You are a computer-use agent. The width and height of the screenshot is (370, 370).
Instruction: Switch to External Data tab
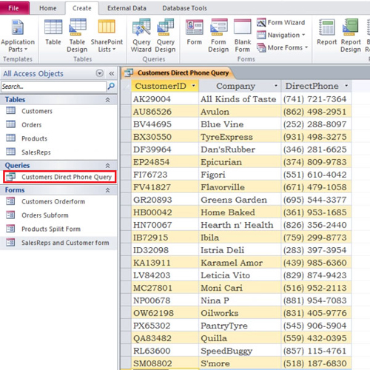(x=127, y=8)
